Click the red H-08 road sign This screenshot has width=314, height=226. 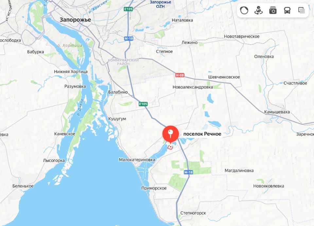coord(180,75)
